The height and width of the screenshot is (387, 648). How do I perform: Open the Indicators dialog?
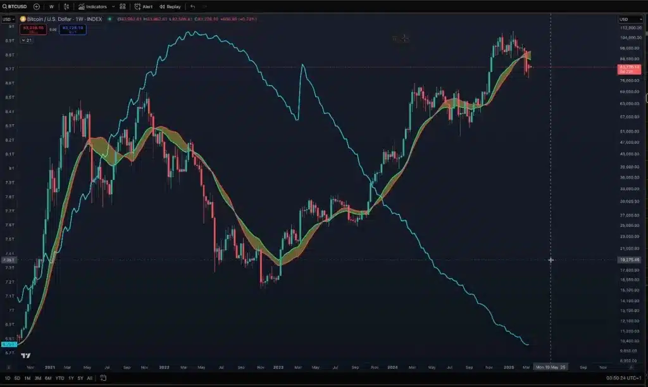click(92, 6)
